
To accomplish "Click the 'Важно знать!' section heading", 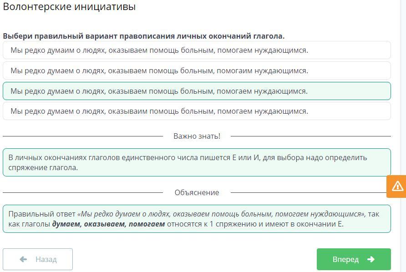I will 197,136.
